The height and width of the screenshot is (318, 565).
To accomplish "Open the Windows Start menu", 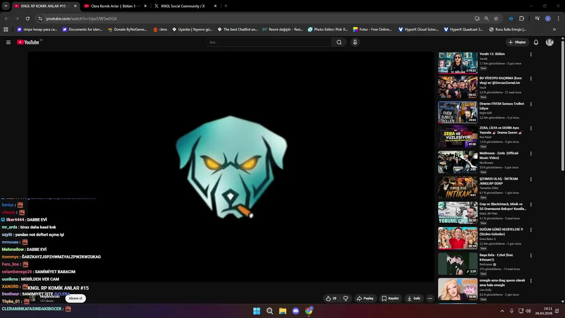I will point(256,311).
